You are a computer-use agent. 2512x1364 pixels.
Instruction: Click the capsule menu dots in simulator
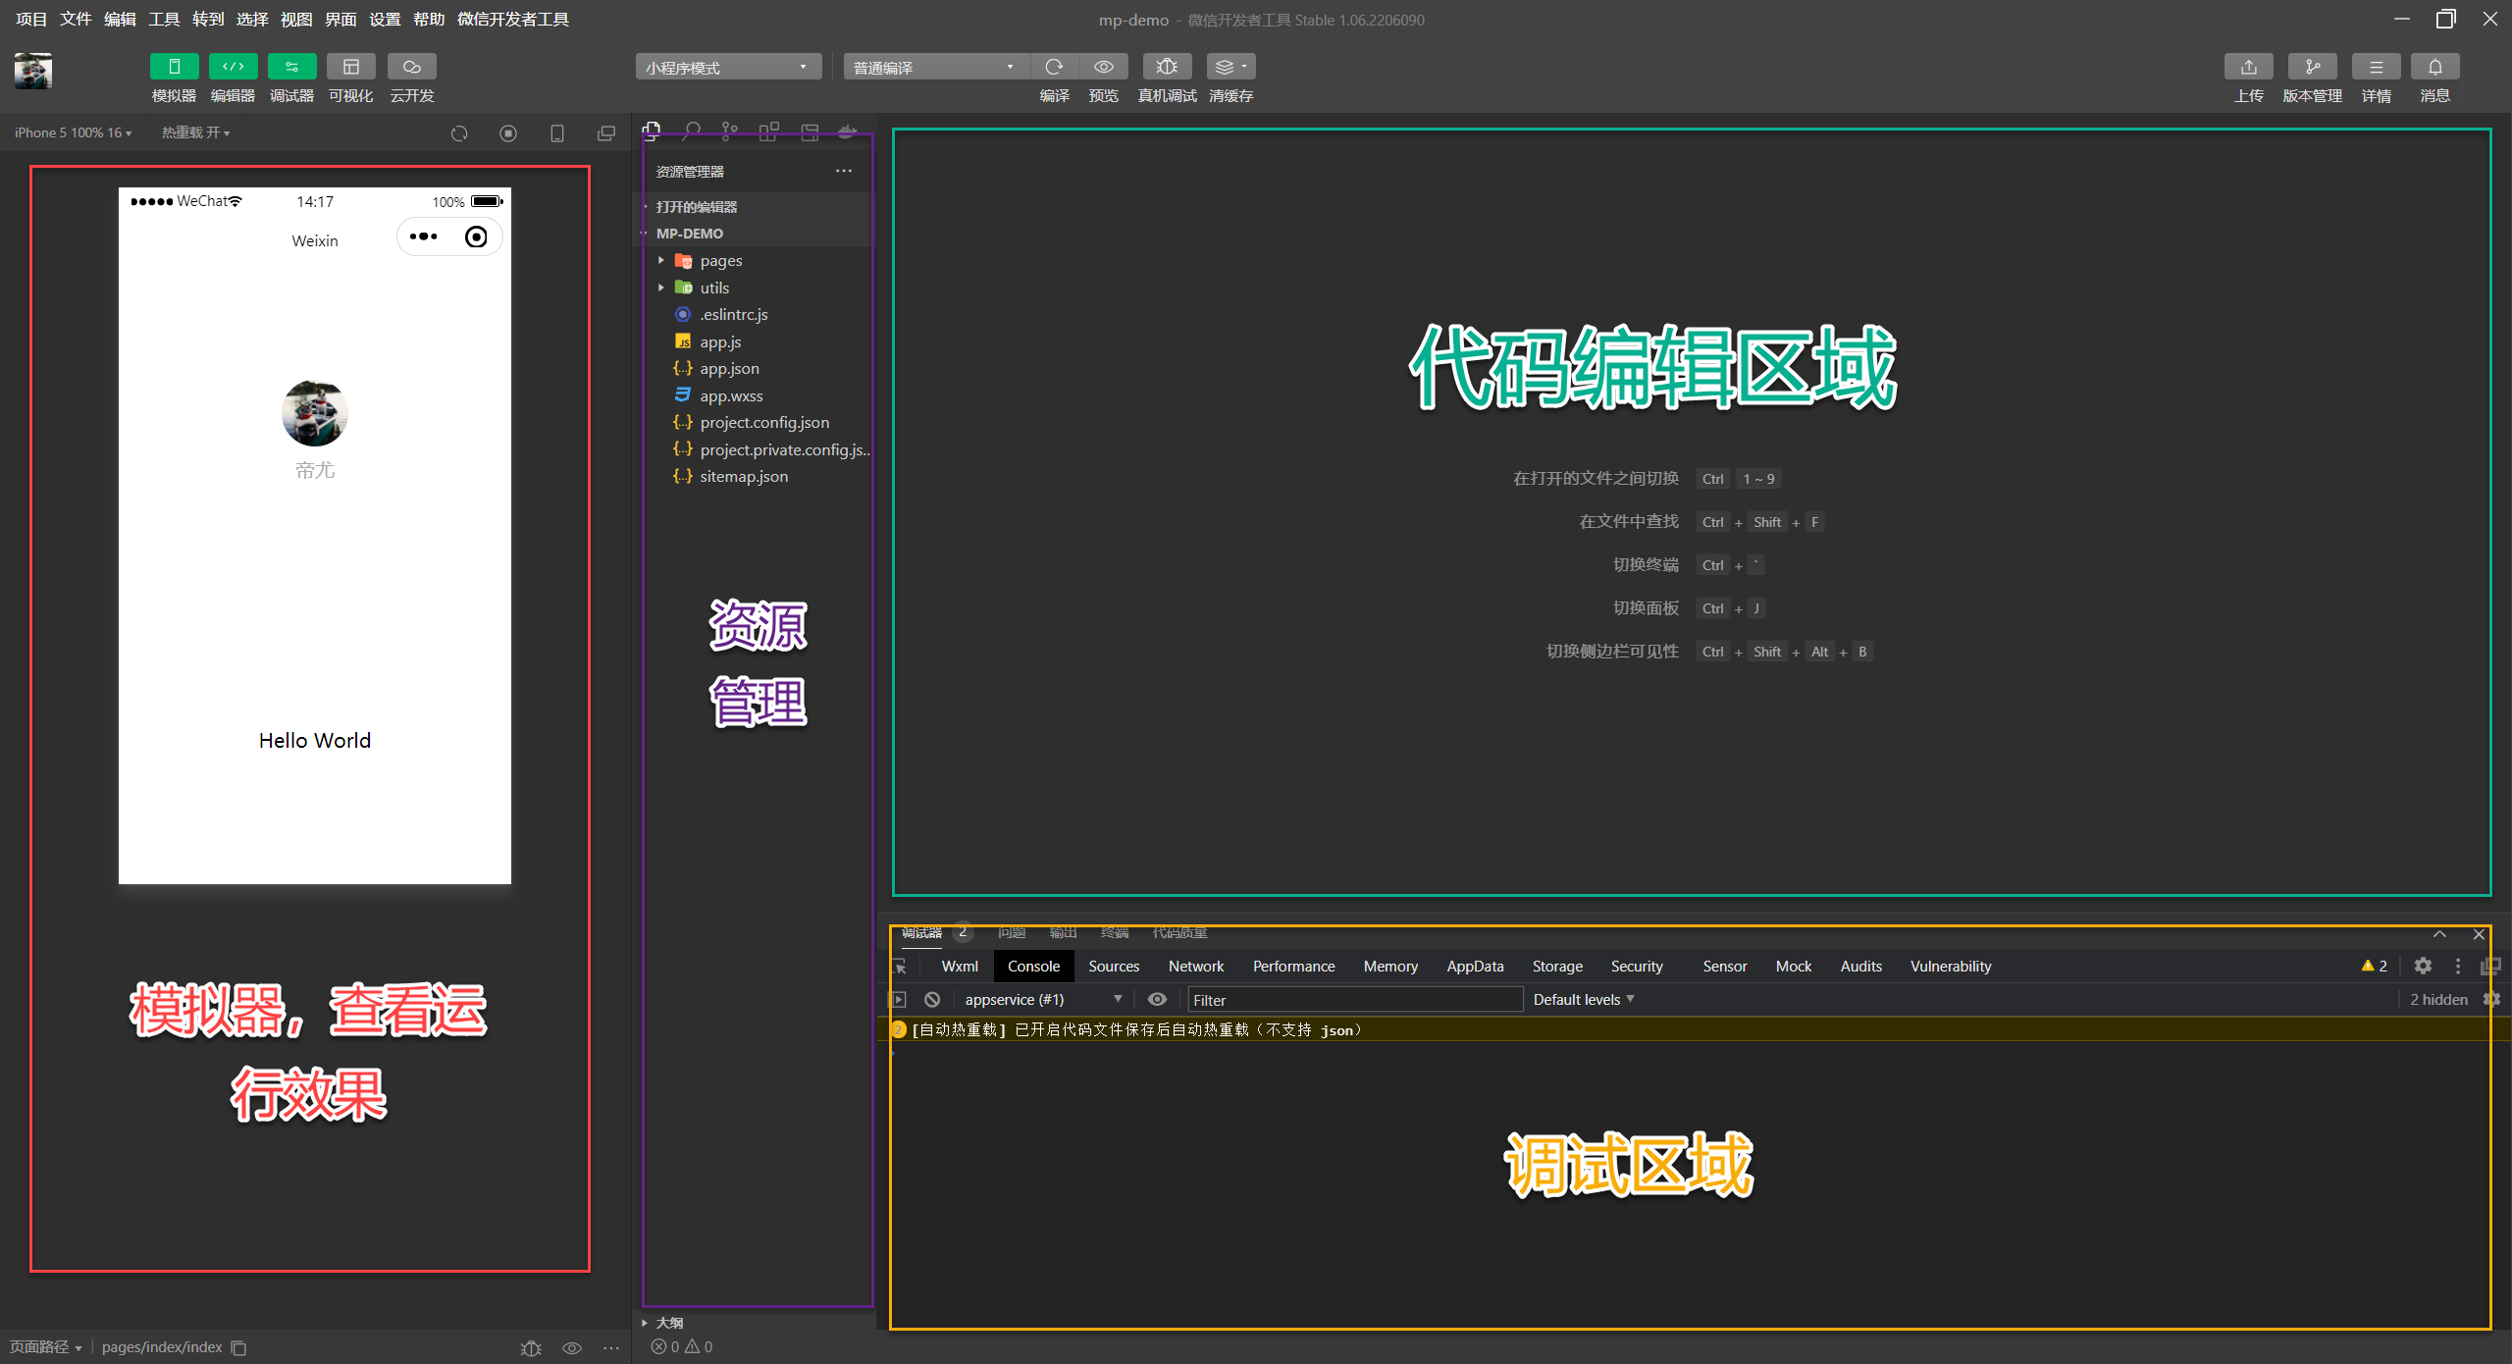(x=424, y=236)
